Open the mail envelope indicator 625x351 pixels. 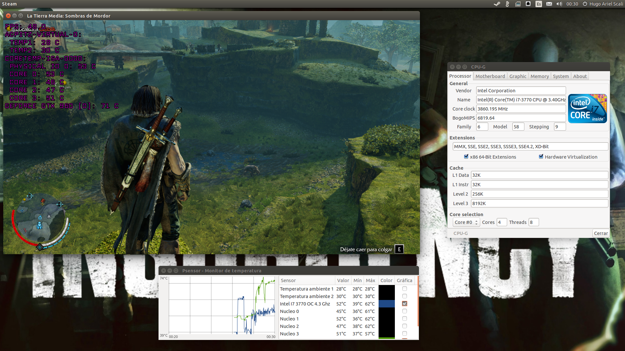549,4
